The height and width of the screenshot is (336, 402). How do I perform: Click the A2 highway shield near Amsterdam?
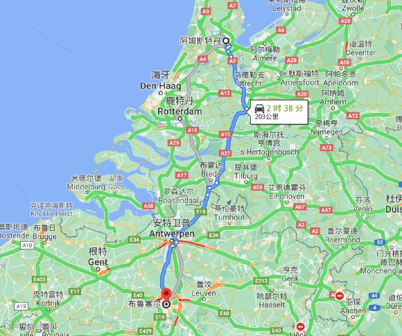coord(232,61)
